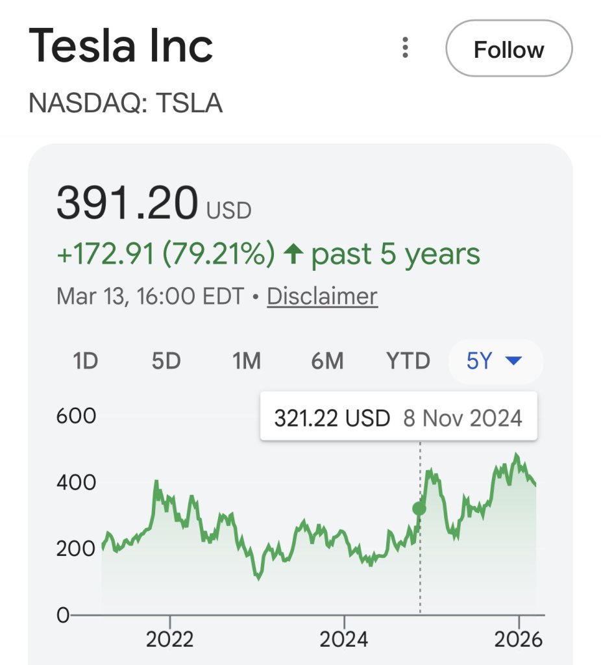Click the 391.20 current price
This screenshot has width=601, height=665.
click(127, 203)
